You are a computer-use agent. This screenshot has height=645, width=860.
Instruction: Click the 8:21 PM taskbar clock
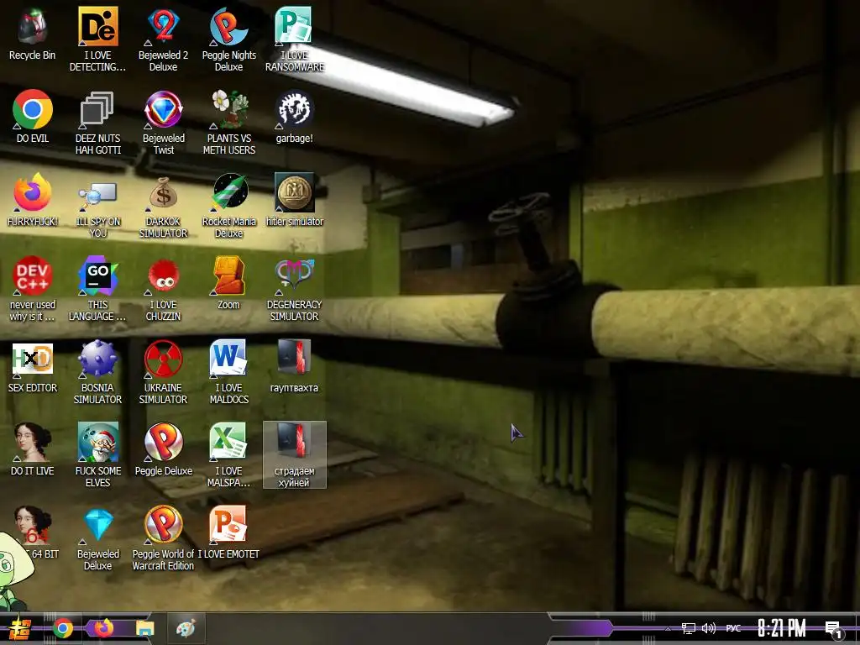pos(782,628)
